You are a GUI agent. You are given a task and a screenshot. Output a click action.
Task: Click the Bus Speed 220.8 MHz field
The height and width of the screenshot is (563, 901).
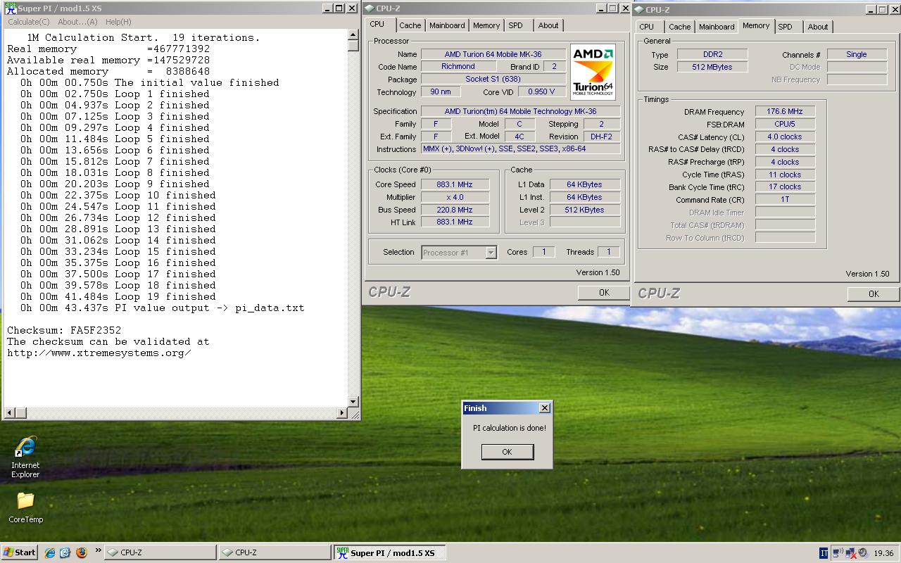coord(455,210)
